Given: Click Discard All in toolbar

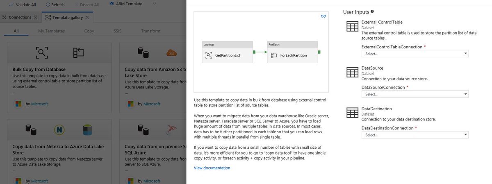Looking at the screenshot, I should [x=87, y=4].
